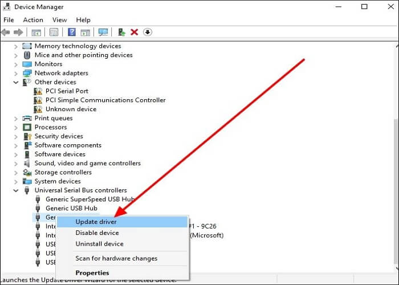This screenshot has width=399, height=285.
Task: Click the Show/Hide Console Tree toolbar icon
Action: coord(36,32)
